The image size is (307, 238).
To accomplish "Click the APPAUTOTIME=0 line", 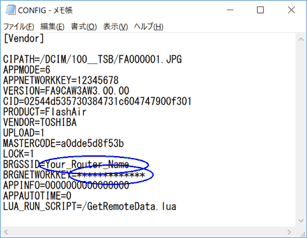I will click(37, 196).
